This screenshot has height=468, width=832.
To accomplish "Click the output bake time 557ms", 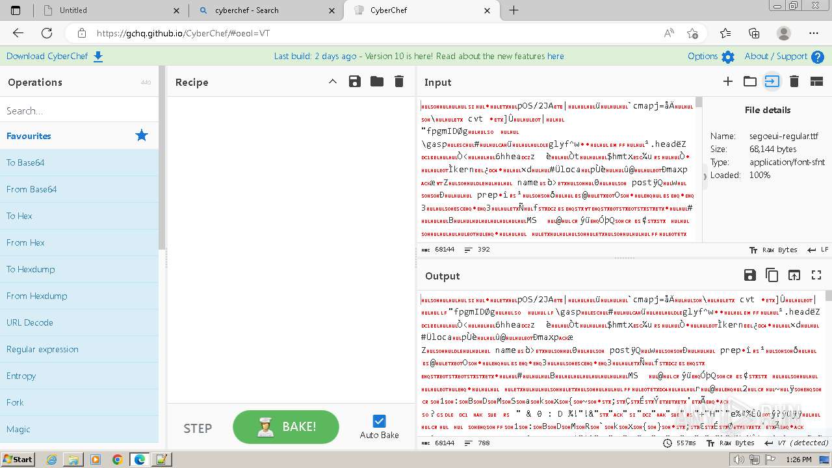I will pyautogui.click(x=679, y=443).
